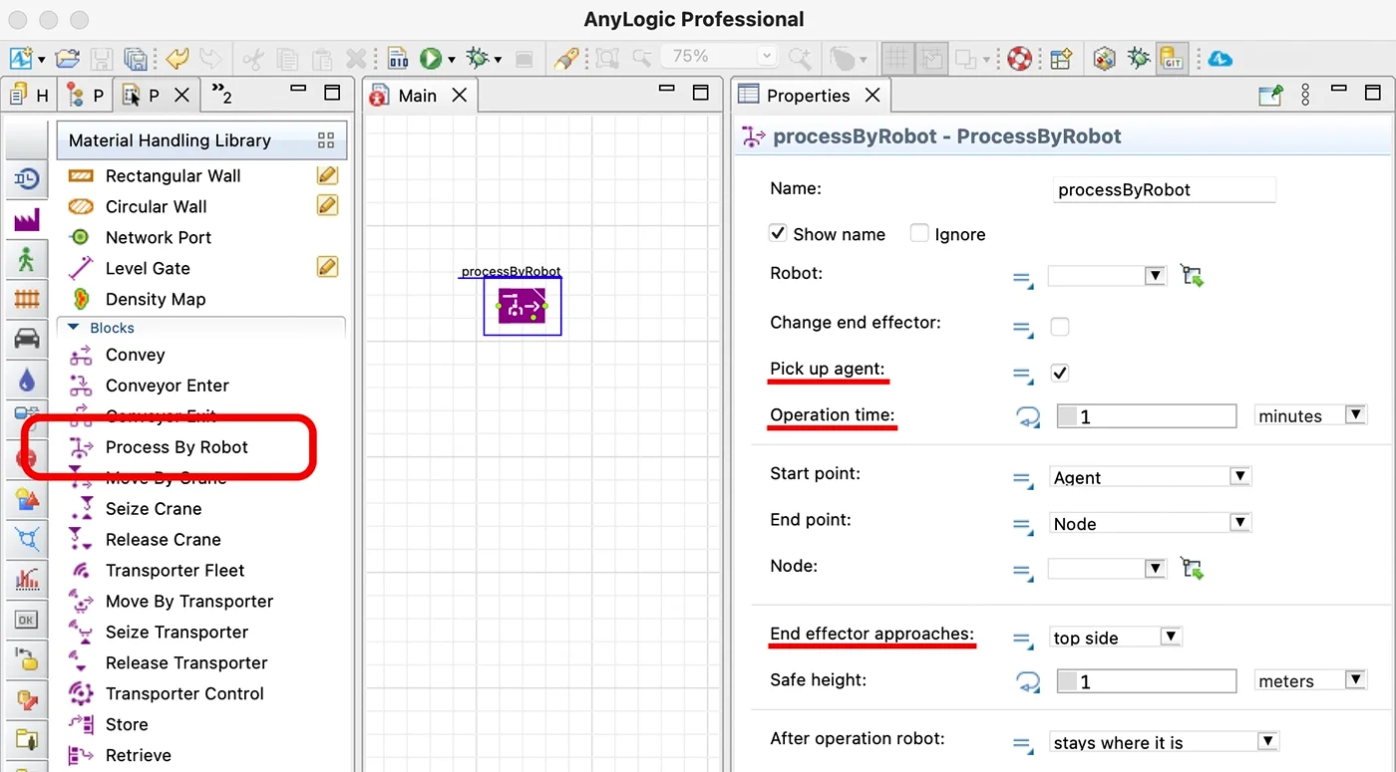Click the Pin Properties view icon
The width and height of the screenshot is (1396, 772).
[1270, 96]
